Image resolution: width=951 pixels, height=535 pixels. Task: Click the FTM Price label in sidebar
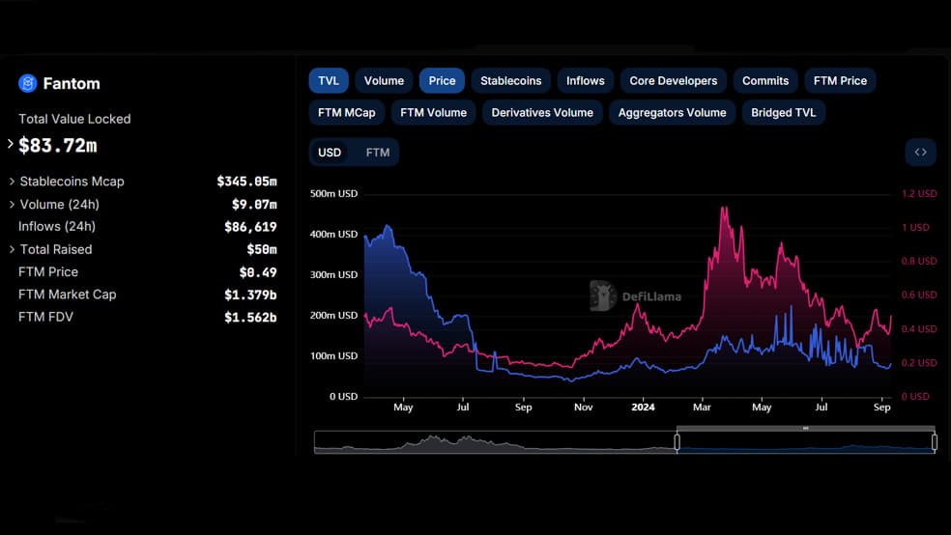pos(48,271)
